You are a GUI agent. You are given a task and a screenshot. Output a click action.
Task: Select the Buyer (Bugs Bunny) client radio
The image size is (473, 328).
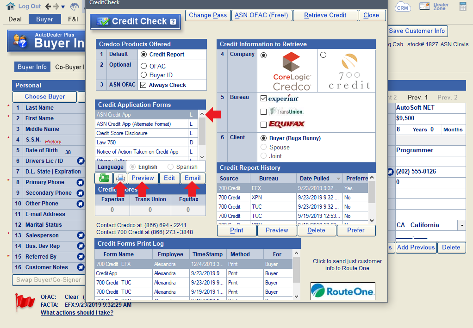tap(264, 138)
